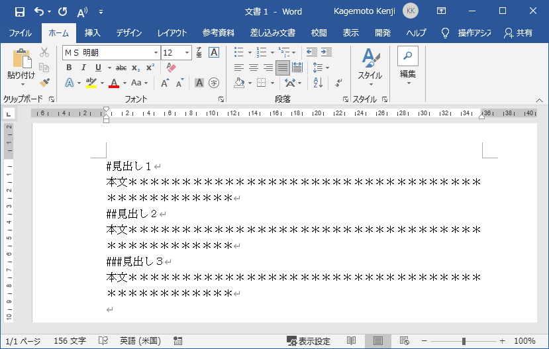Toggle underline formatting
The height and width of the screenshot is (349, 549).
(99, 68)
